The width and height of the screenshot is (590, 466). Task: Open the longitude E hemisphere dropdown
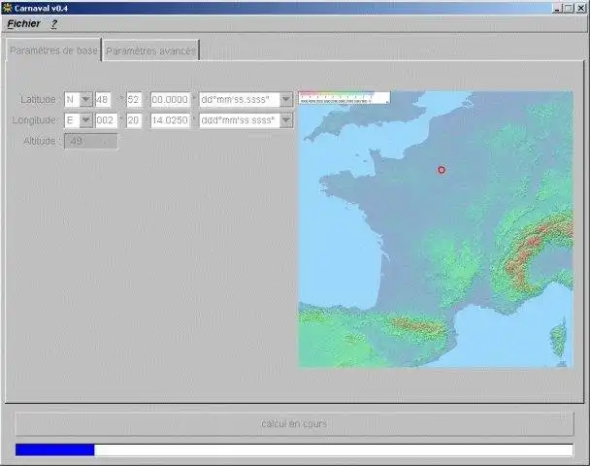pyautogui.click(x=85, y=120)
